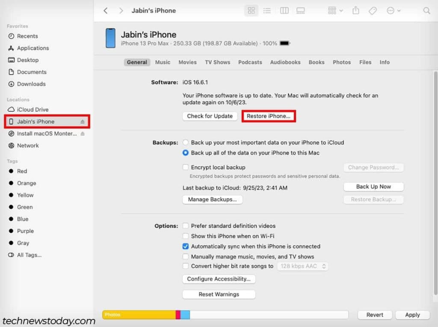Enable Encrypt local backup
Viewport: 438px width, 327px height.
(x=186, y=167)
